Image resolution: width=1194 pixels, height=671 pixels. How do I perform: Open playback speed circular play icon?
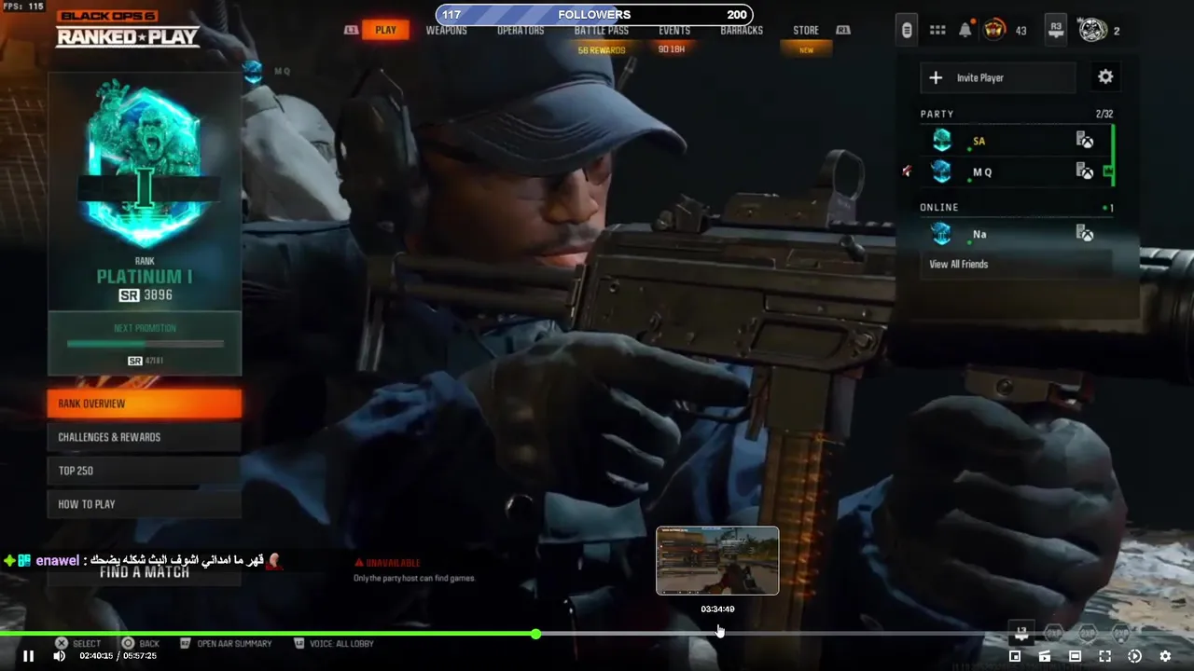pyautogui.click(x=1134, y=656)
